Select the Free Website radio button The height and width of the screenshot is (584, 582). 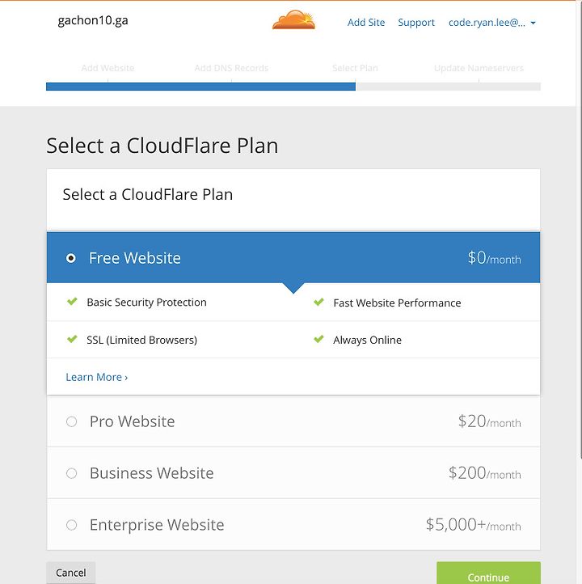point(70,258)
